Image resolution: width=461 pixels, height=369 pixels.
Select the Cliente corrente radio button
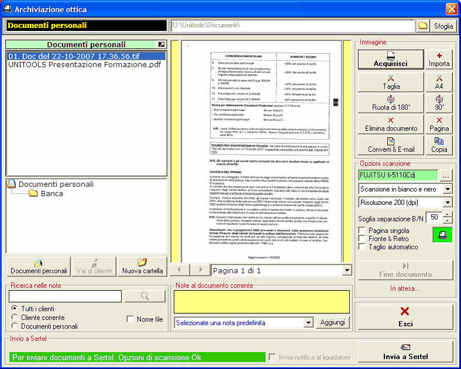[15, 317]
